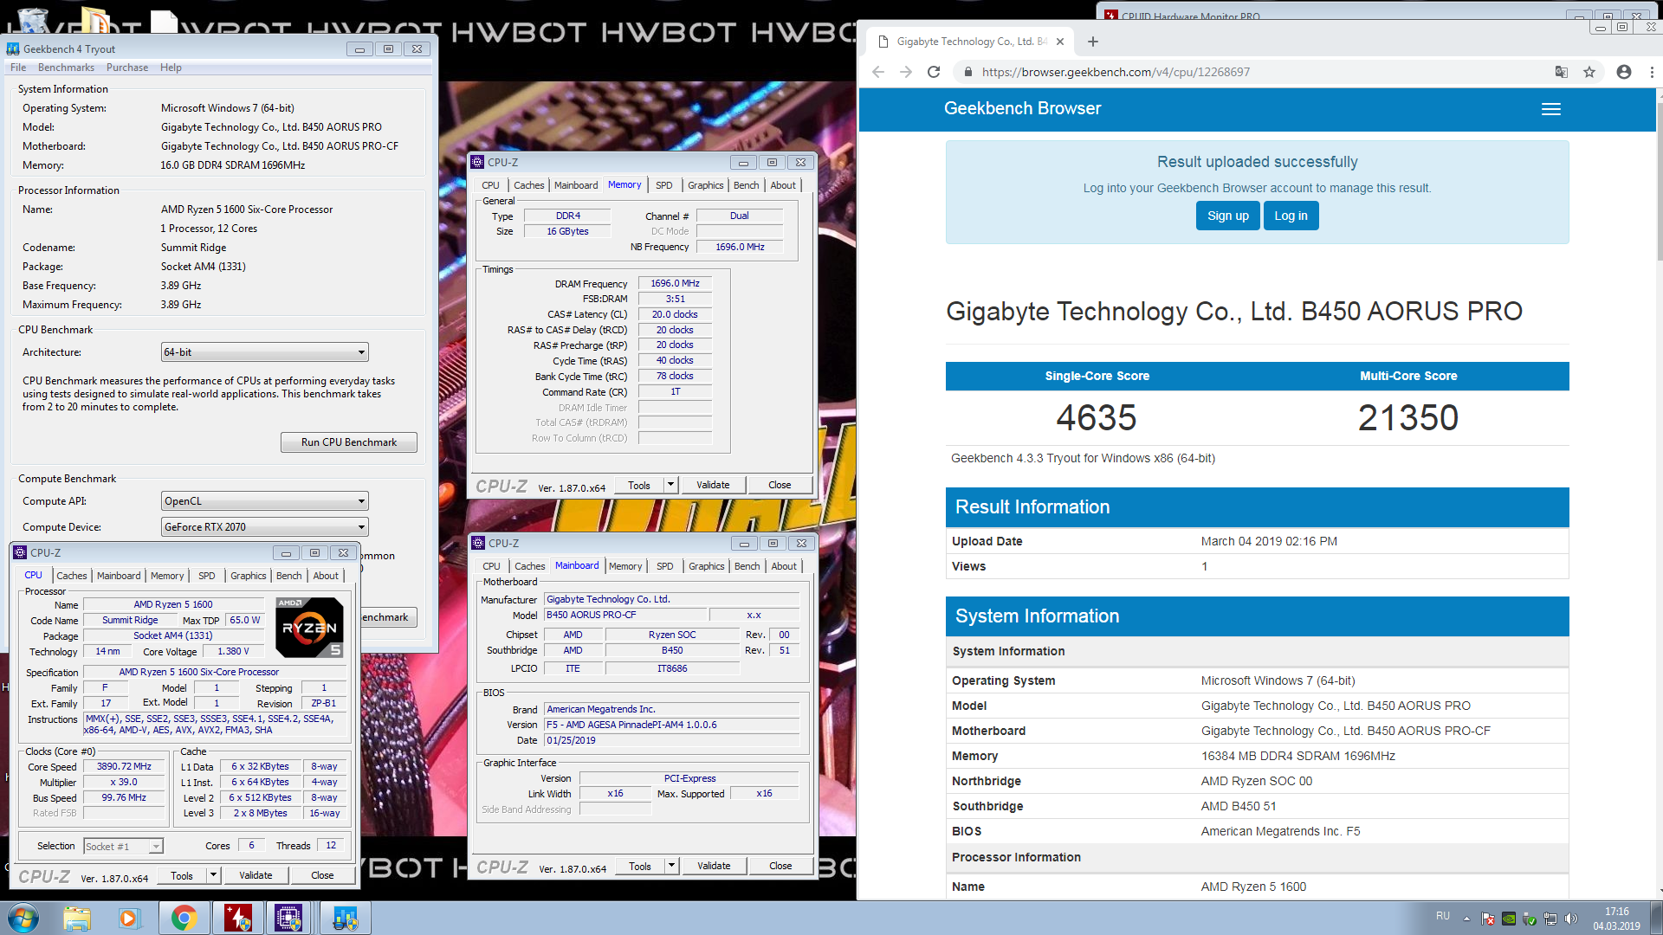Click the Single-Core score 4635
1663x935 pixels.
pos(1096,418)
